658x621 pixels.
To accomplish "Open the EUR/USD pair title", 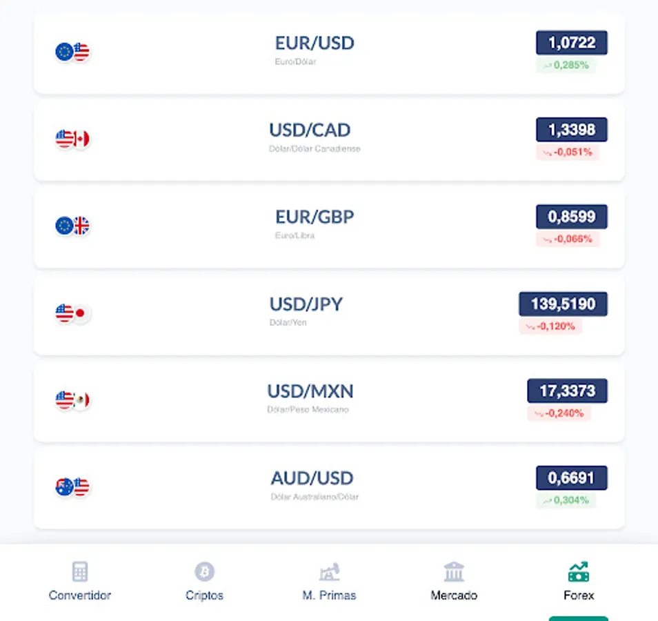I will point(315,43).
